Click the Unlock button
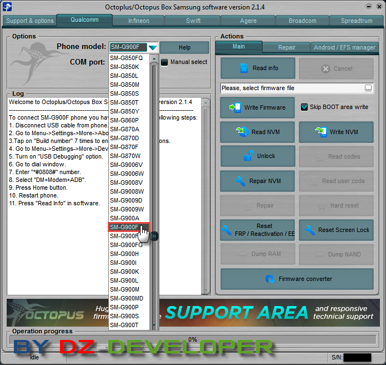This screenshot has width=386, height=365. point(258,156)
